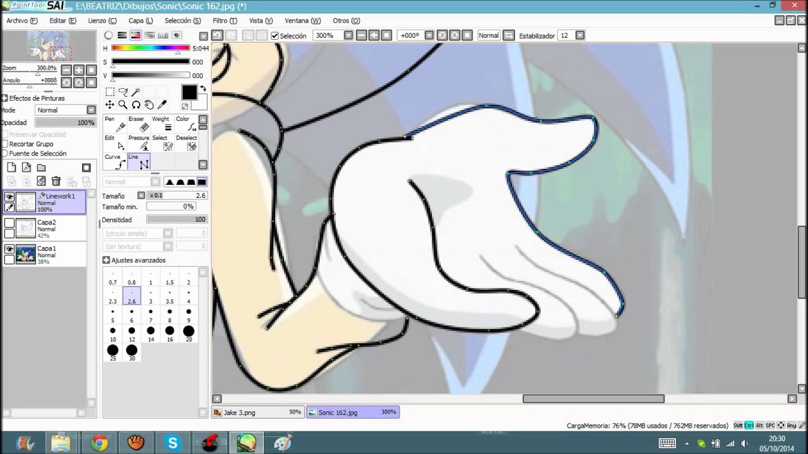Choose brush size 30 preset
The image size is (808, 454).
point(132,353)
